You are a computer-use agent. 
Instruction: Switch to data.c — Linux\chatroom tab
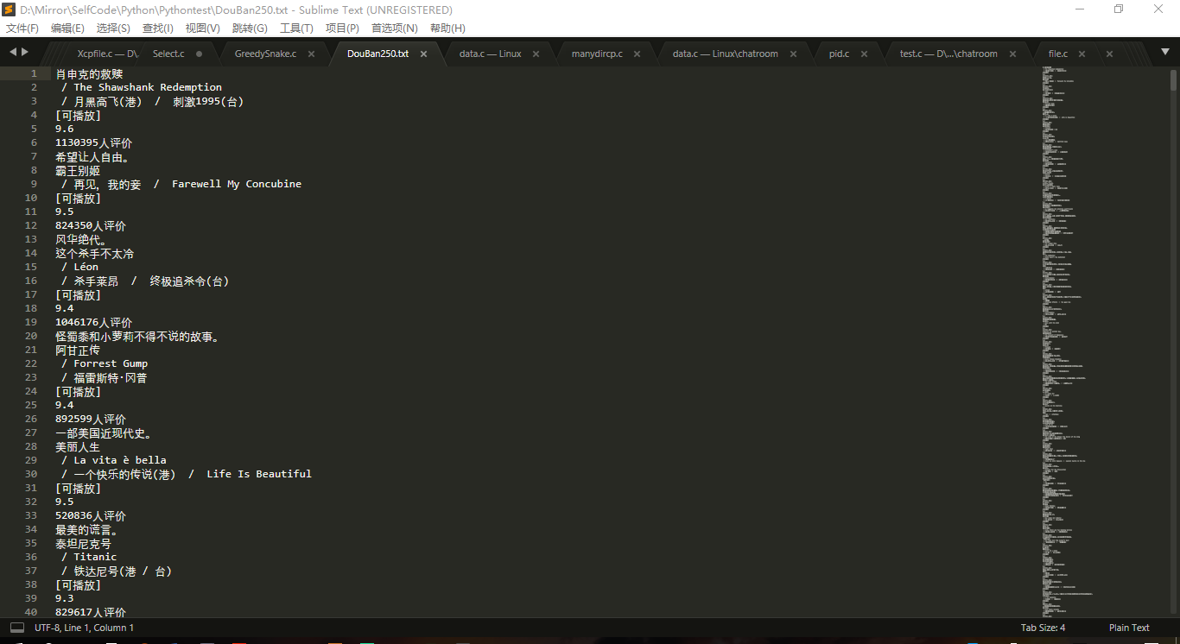point(726,54)
